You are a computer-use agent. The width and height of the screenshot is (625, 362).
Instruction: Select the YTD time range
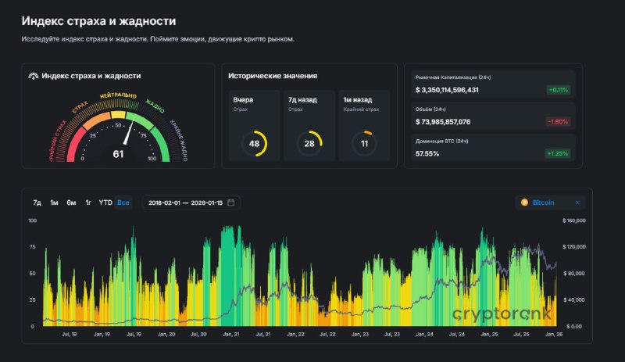[105, 203]
